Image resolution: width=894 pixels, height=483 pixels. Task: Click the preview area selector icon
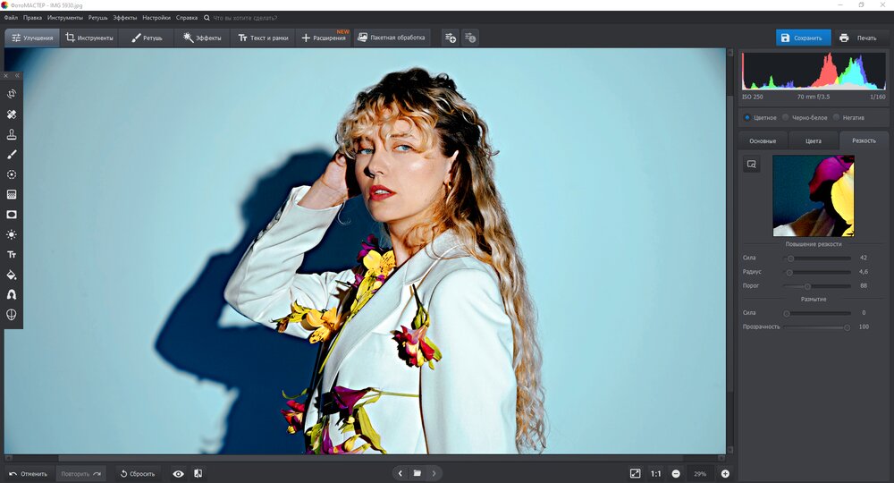(x=752, y=164)
